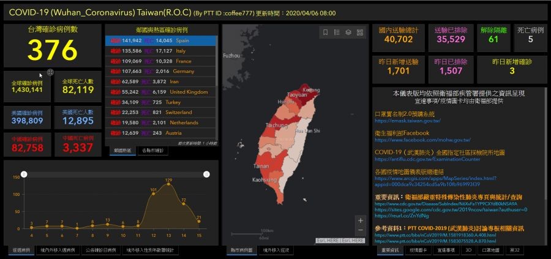This screenshot has height=259, width=551.
Task: Open the antiflu.cdc.gov.tw ExaminationCounter link
Action: (427, 159)
